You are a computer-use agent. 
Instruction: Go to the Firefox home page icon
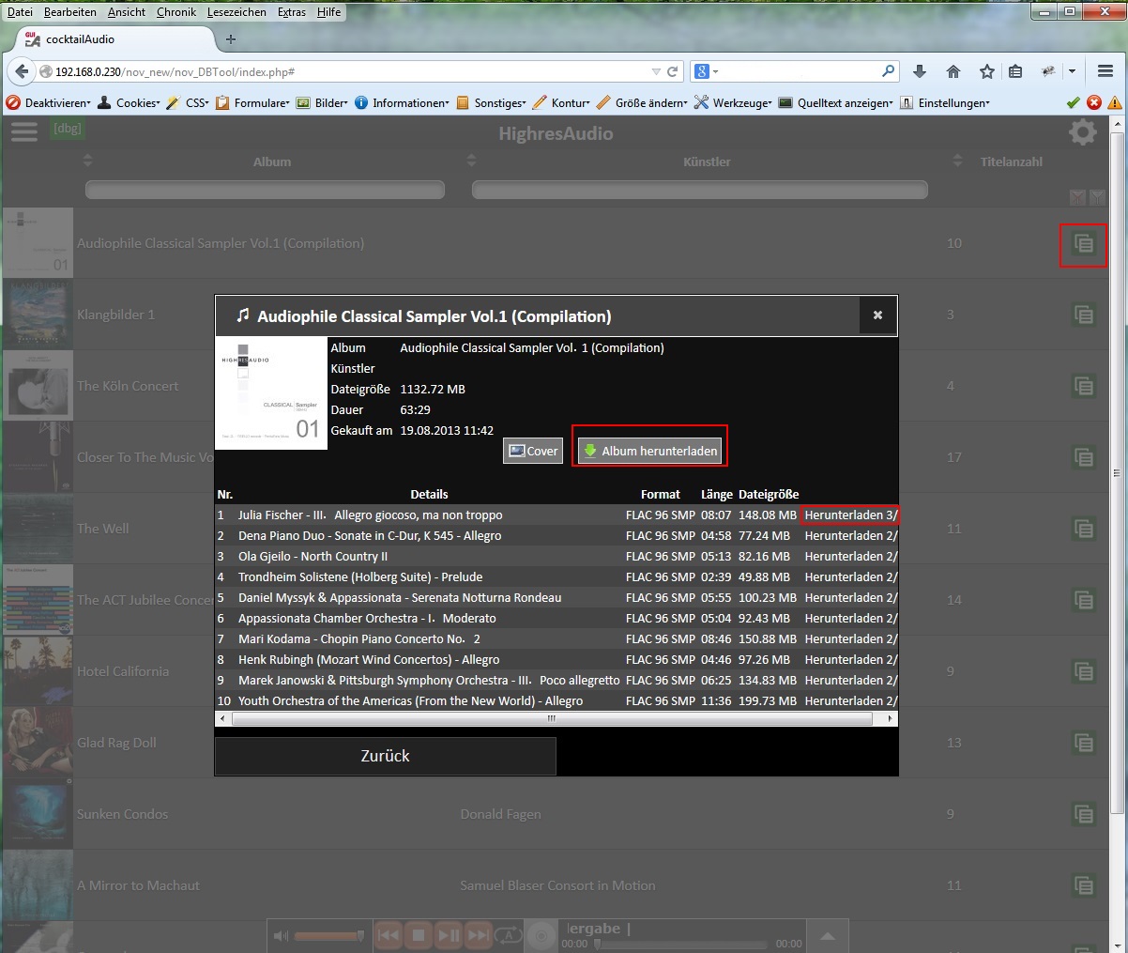click(x=953, y=71)
